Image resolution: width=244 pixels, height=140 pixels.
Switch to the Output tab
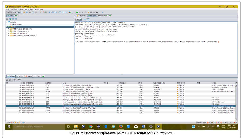pos(37,76)
